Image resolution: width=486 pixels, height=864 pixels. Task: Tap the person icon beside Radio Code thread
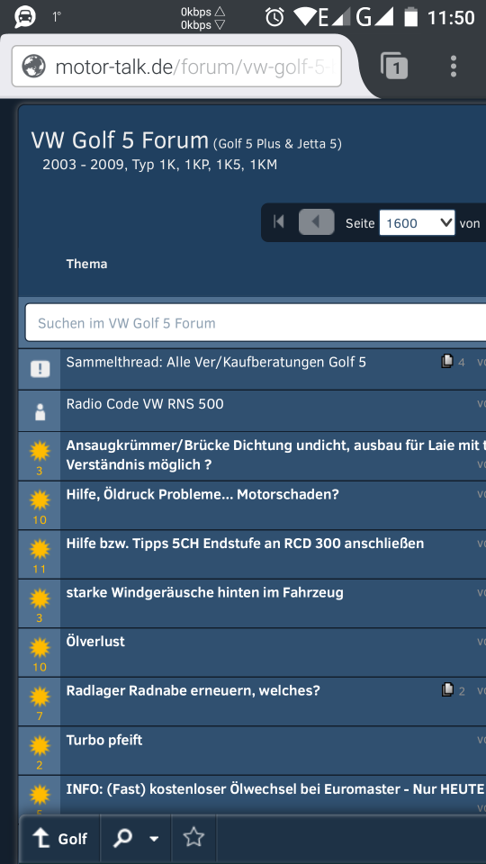(40, 411)
